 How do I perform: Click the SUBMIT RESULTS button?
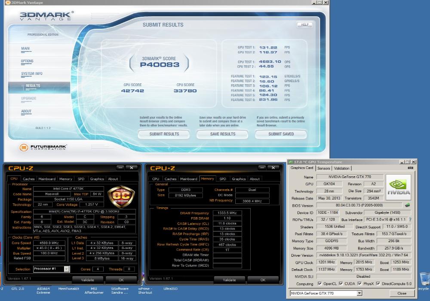[164, 134]
